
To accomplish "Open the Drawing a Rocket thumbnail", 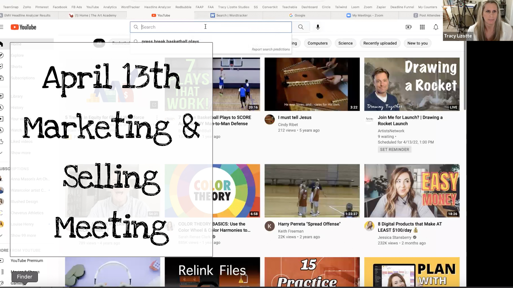I will (x=412, y=84).
